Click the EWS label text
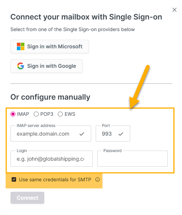This screenshot has height=215, width=182. click(x=70, y=114)
